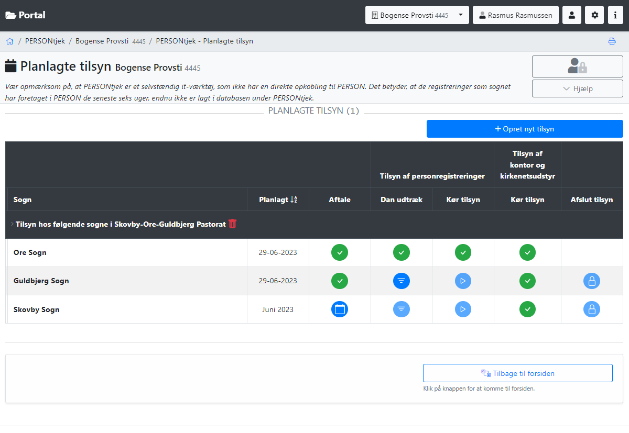Open the settings gear button
629x433 pixels.
tap(594, 15)
